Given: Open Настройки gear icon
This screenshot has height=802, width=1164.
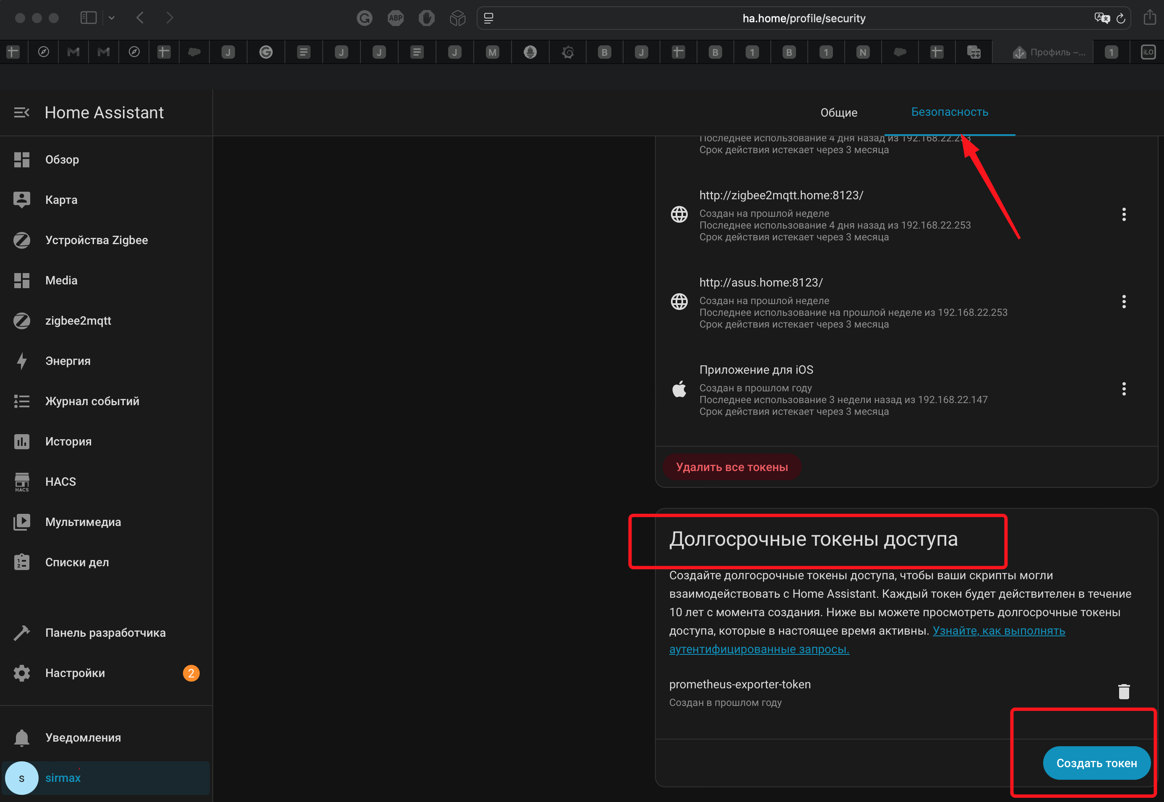Looking at the screenshot, I should [x=22, y=673].
